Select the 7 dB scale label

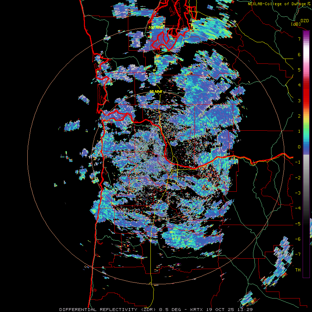tap(299, 39)
